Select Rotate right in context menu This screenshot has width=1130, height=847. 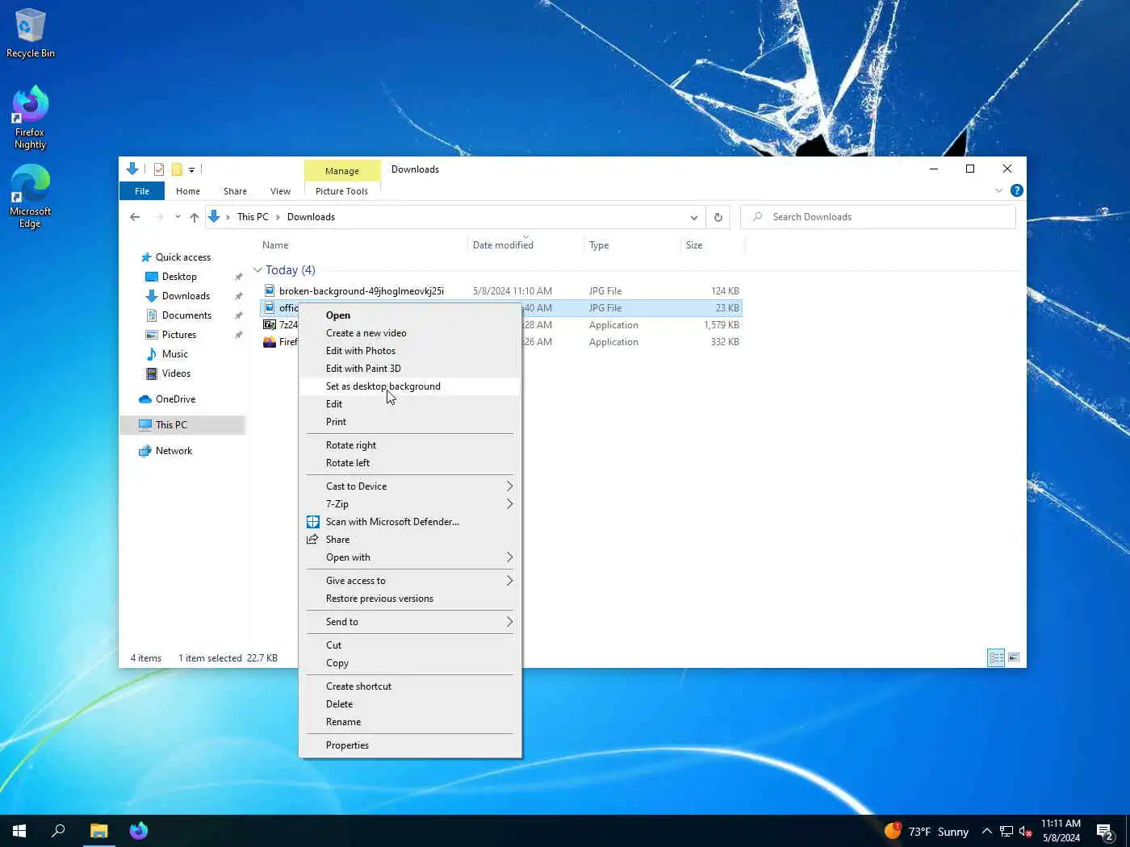click(410, 445)
